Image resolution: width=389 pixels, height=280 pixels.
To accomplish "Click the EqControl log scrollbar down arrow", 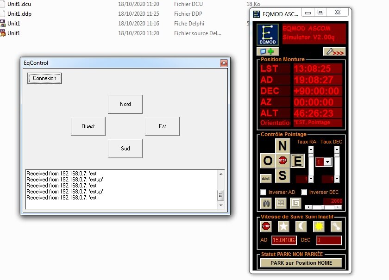I will (x=221, y=205).
